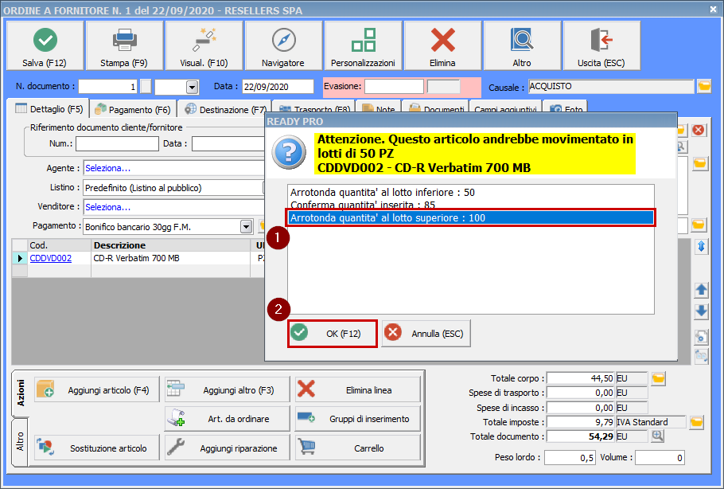The image size is (724, 489).
Task: Click the Causale field showing ACQUISTO
Action: click(611, 87)
